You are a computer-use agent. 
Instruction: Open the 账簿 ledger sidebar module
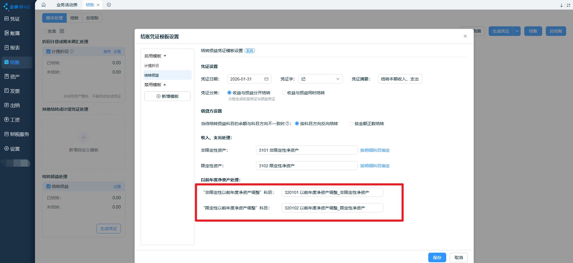[x=12, y=33]
